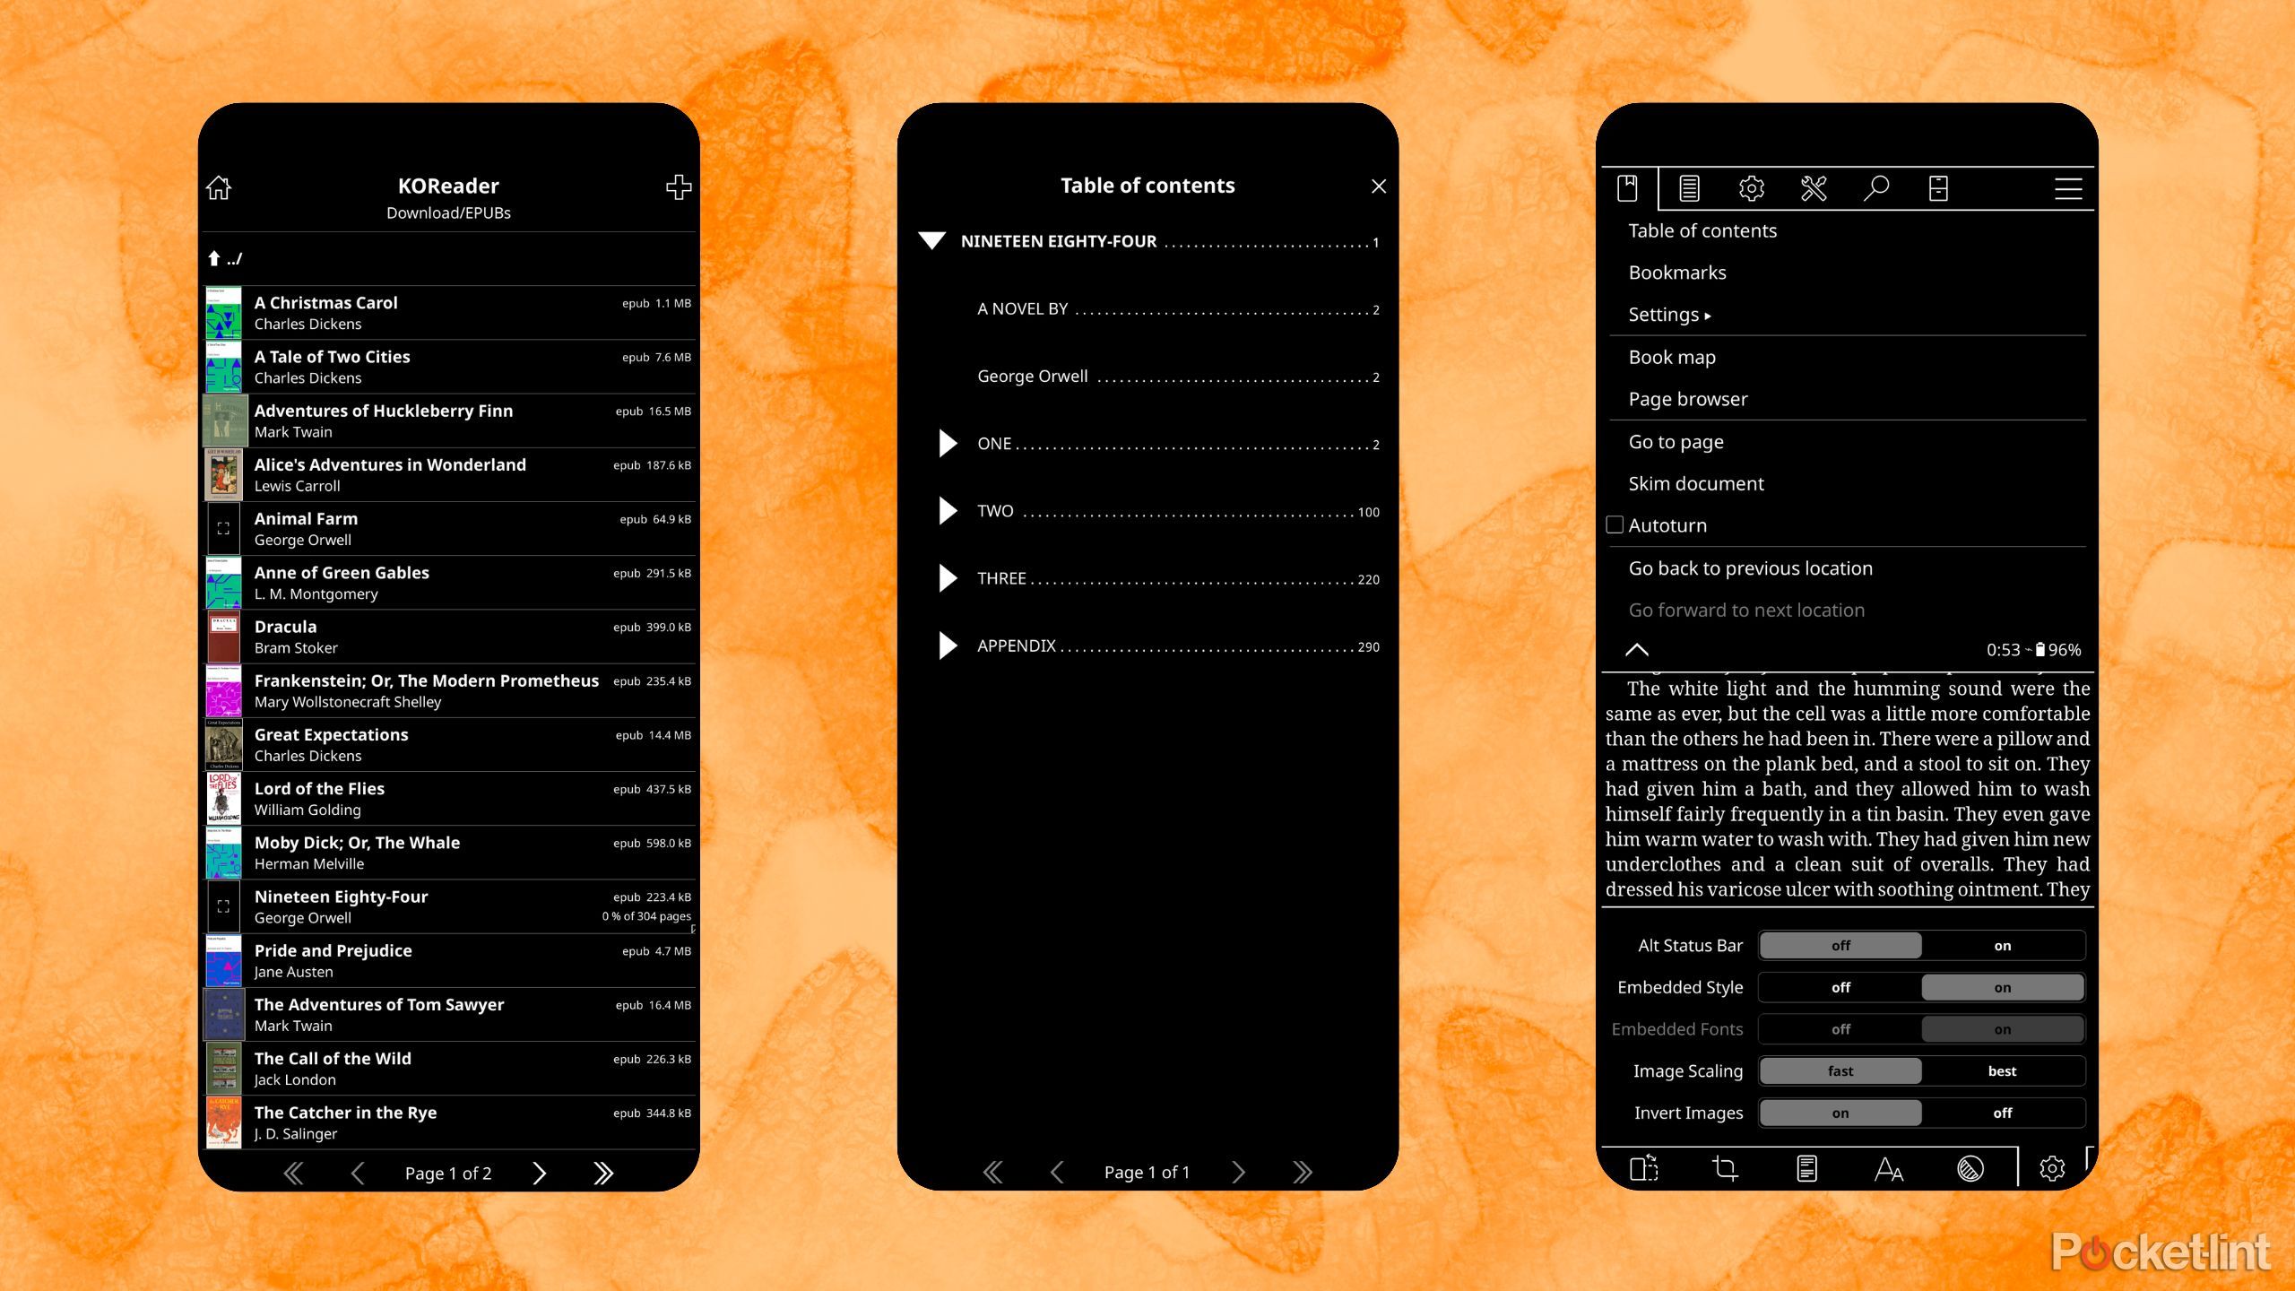Click Go to page button
The image size is (2295, 1291).
point(1676,440)
